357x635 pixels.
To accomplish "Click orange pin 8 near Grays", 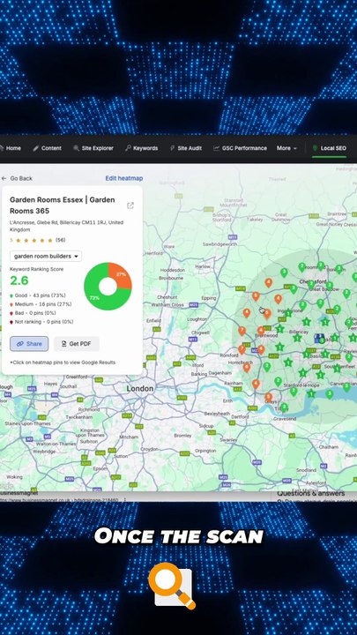I will point(268,397).
